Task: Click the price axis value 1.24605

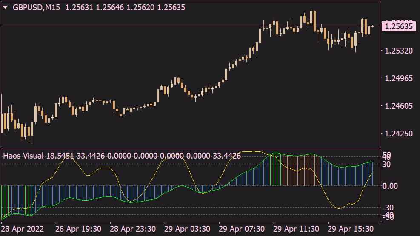Action: click(x=399, y=106)
